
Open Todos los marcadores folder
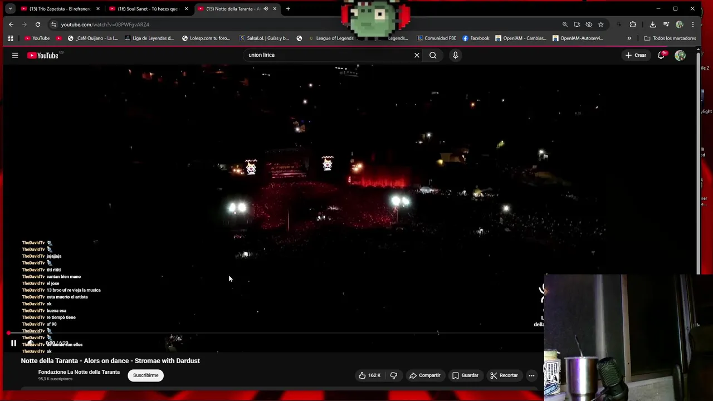click(x=670, y=38)
